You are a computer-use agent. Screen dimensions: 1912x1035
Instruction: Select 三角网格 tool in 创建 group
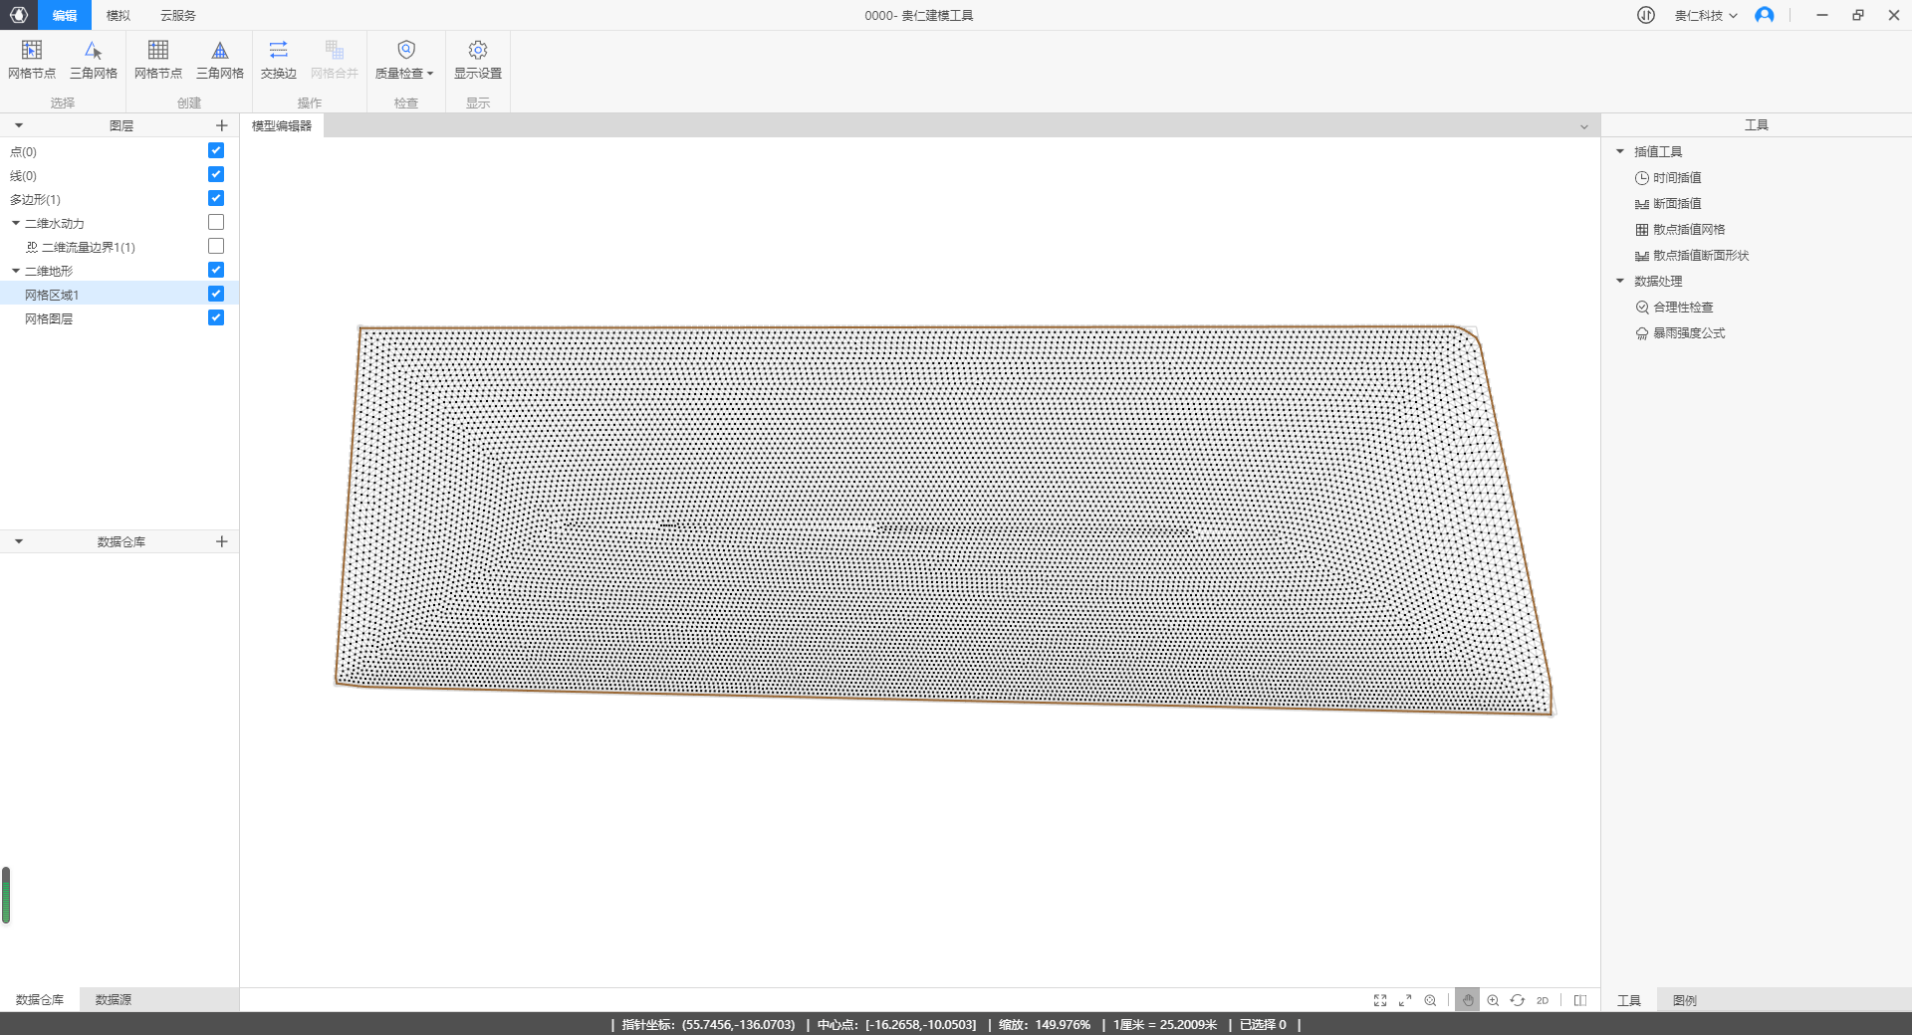tap(220, 51)
